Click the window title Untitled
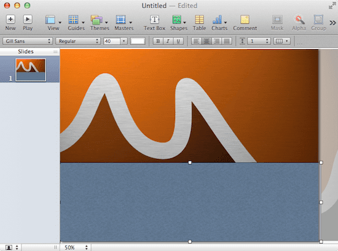 (154, 6)
